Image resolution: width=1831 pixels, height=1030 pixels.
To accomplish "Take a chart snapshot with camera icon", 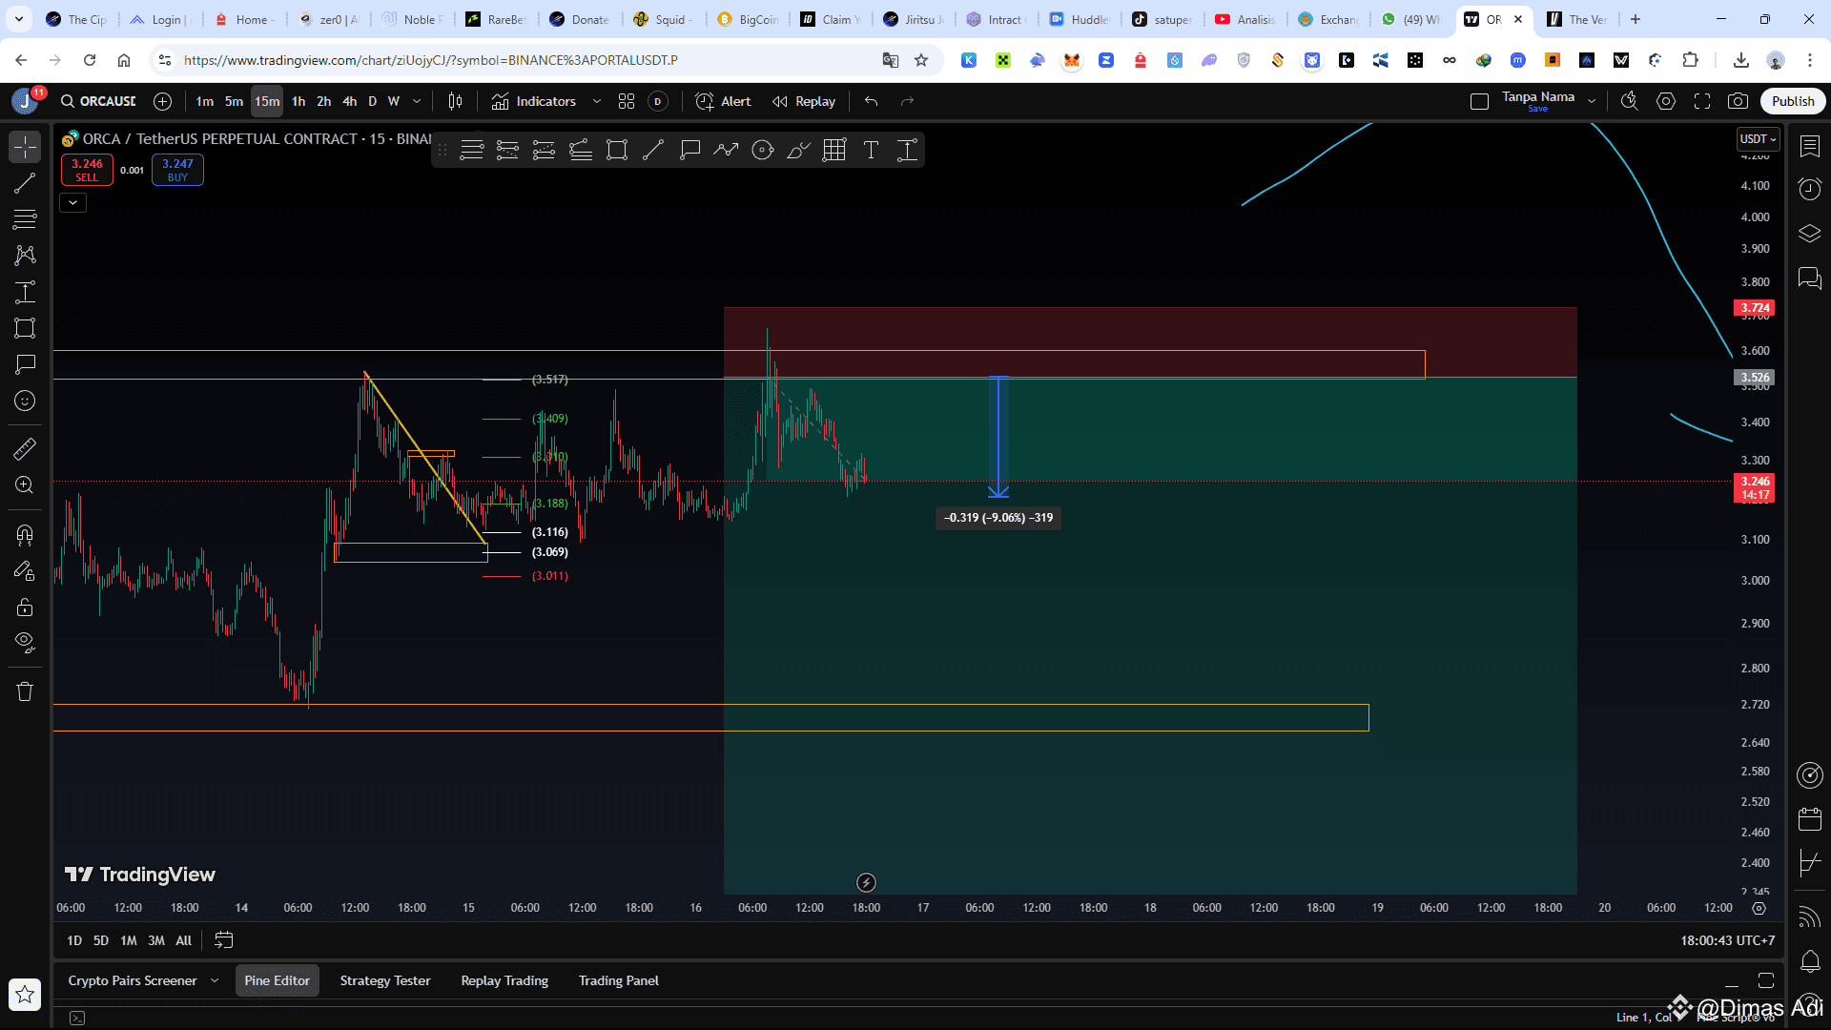I will (x=1738, y=101).
